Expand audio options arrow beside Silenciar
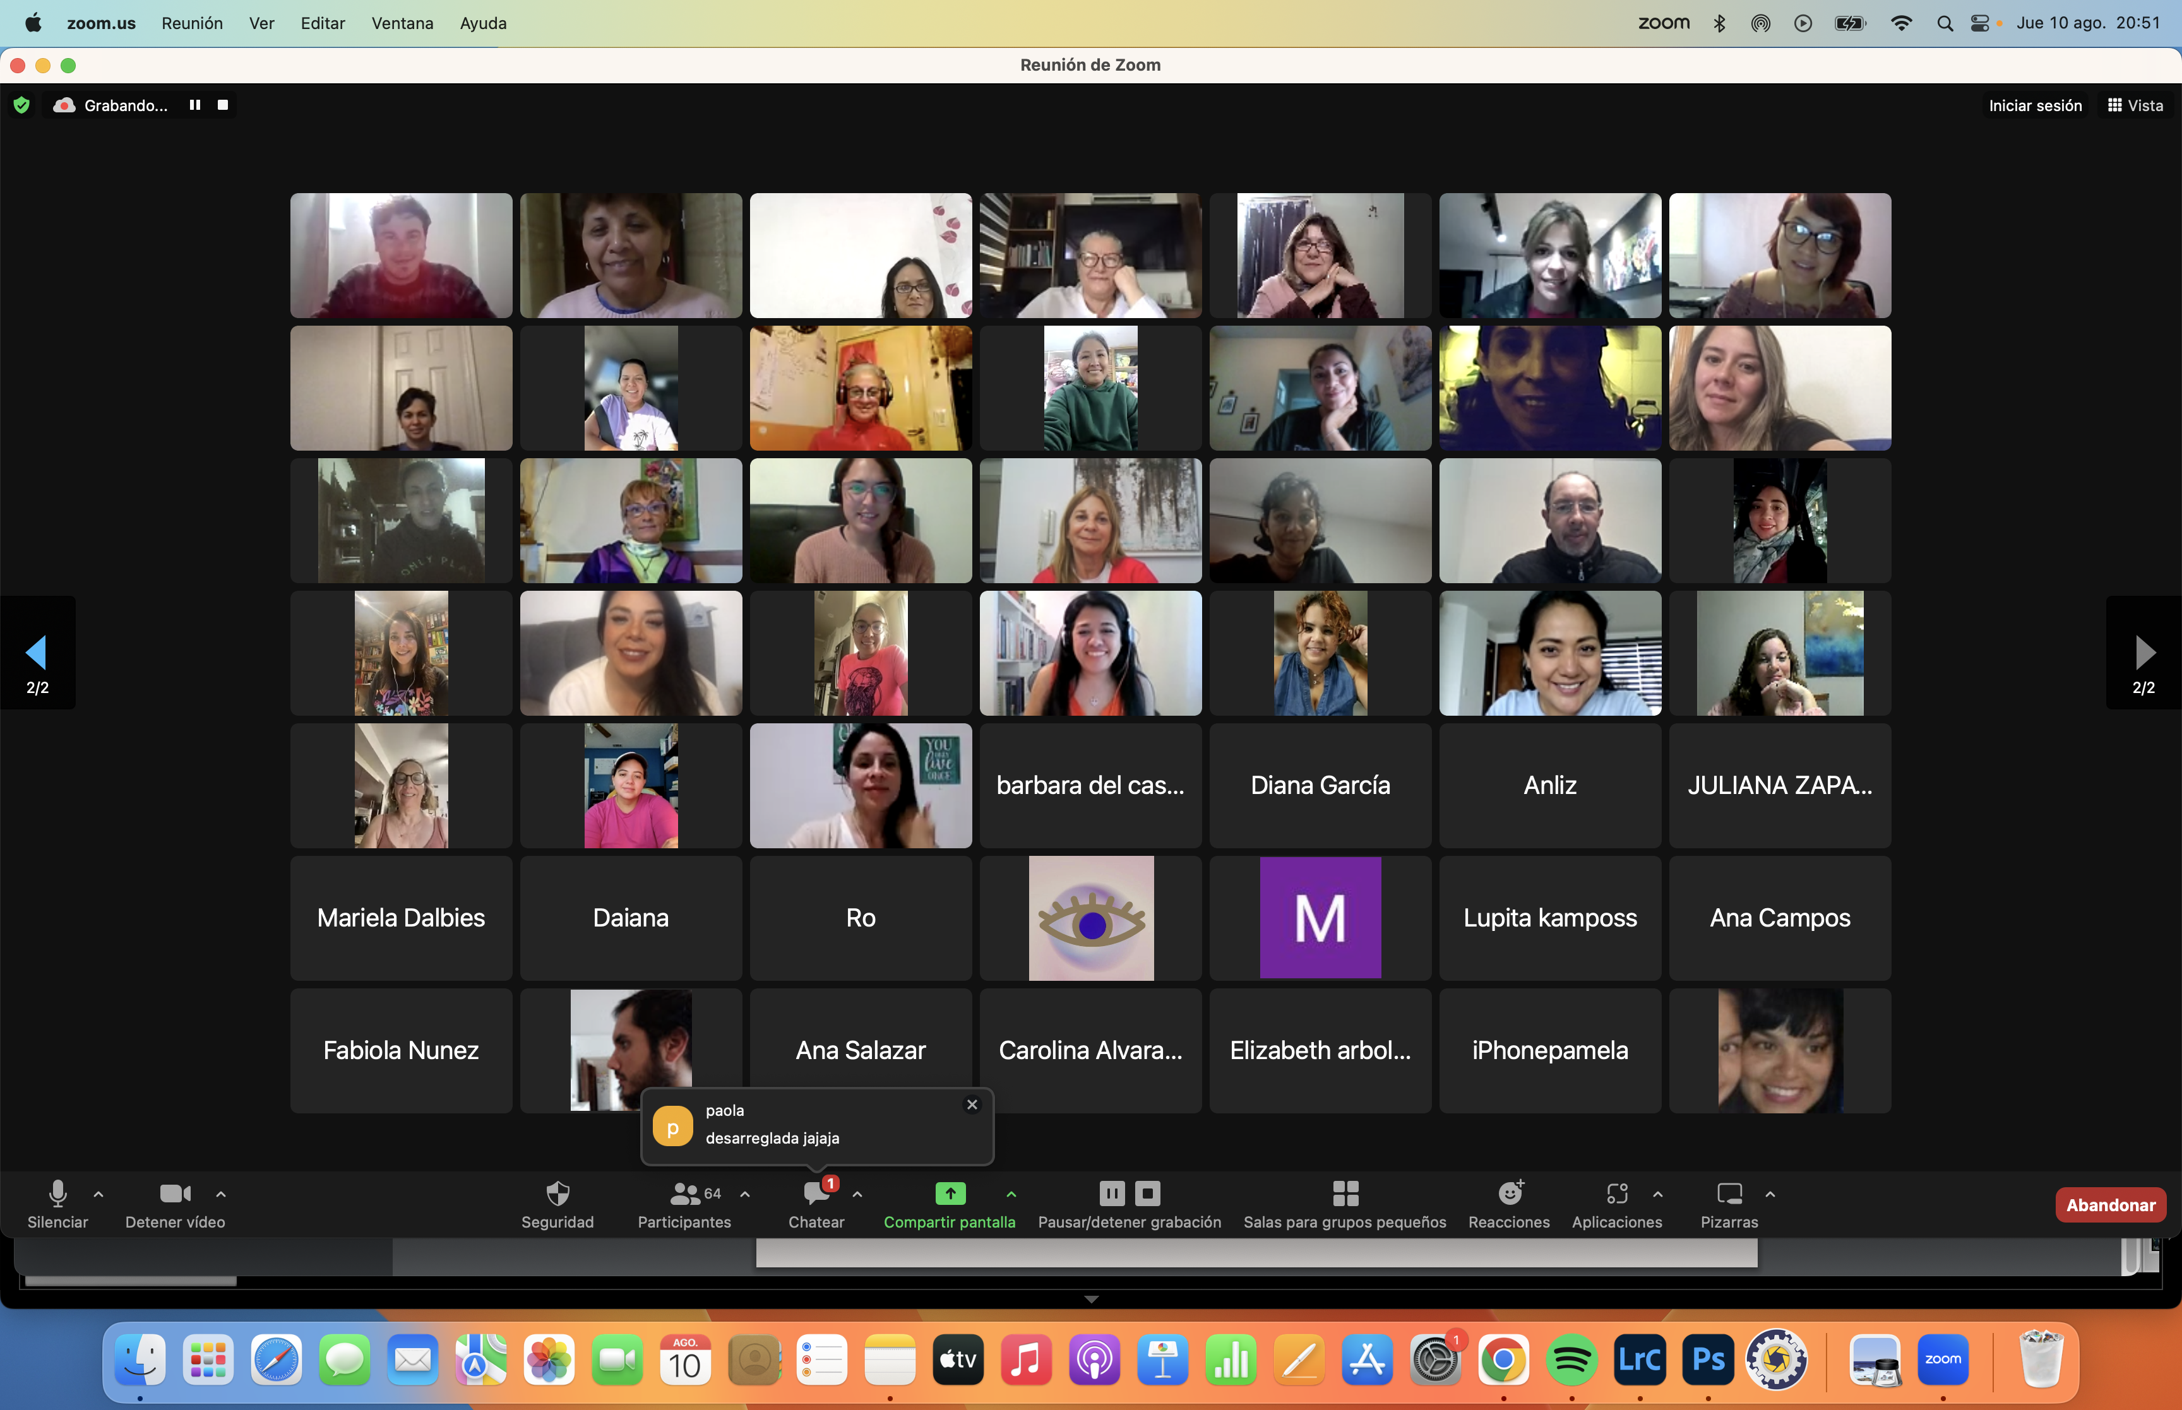The width and height of the screenshot is (2182, 1410). 99,1194
